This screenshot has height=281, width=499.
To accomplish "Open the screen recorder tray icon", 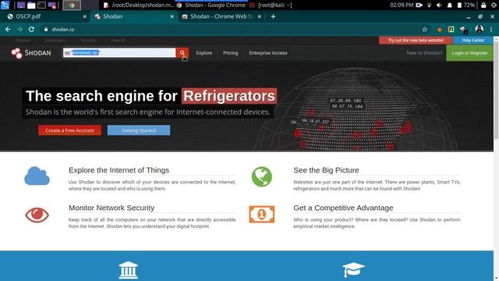I will click(x=419, y=5).
